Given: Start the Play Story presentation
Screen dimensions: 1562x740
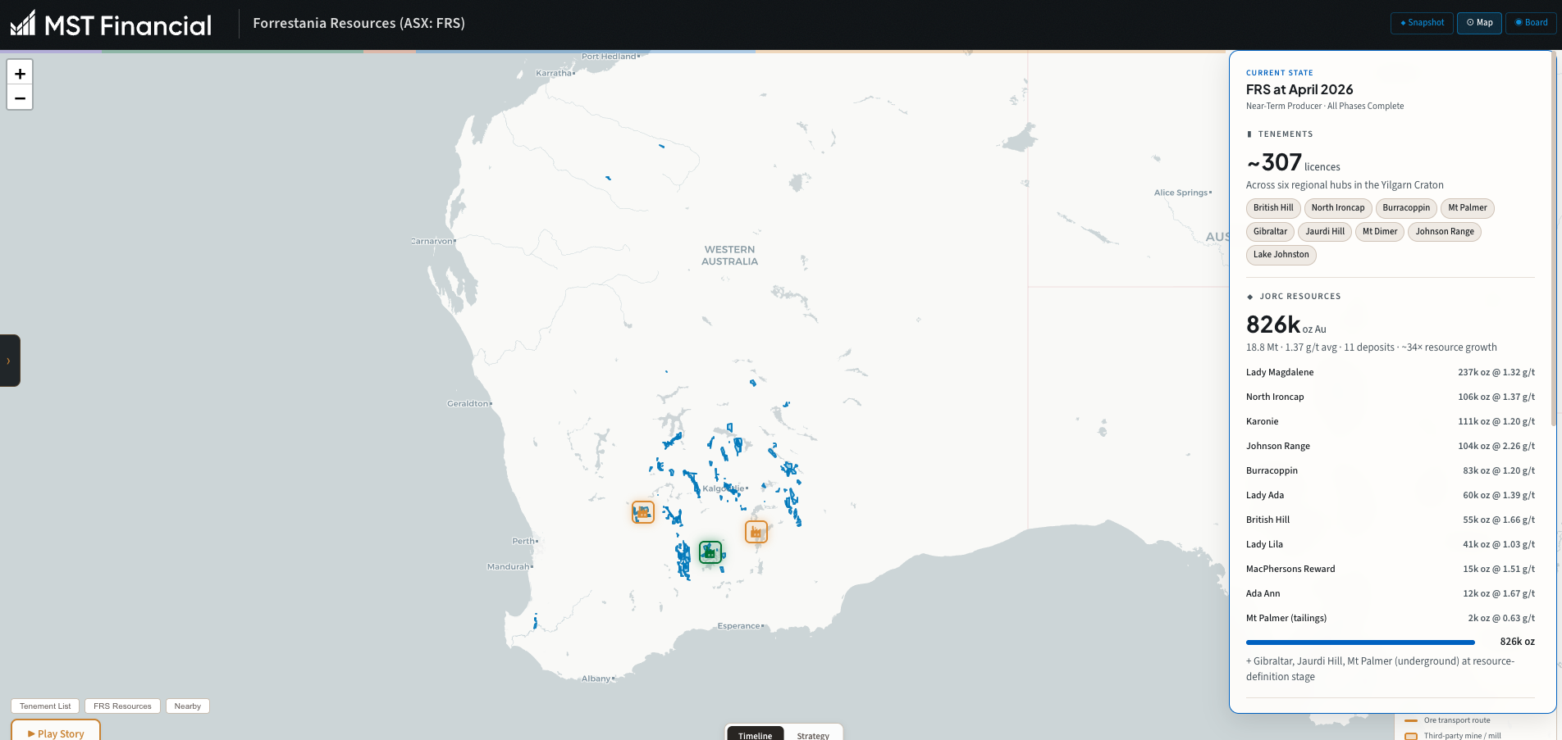Looking at the screenshot, I should tap(56, 730).
